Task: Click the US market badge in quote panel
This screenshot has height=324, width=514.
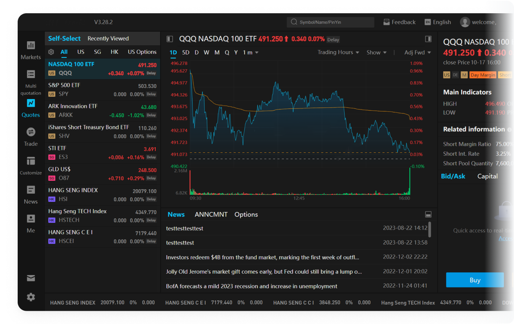Action: [447, 75]
